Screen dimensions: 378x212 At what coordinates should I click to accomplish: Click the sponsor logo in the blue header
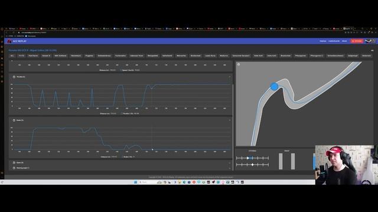[x=370, y=41]
